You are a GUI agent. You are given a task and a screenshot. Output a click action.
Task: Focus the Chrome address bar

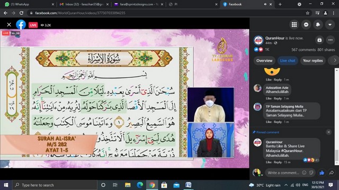click(166, 13)
